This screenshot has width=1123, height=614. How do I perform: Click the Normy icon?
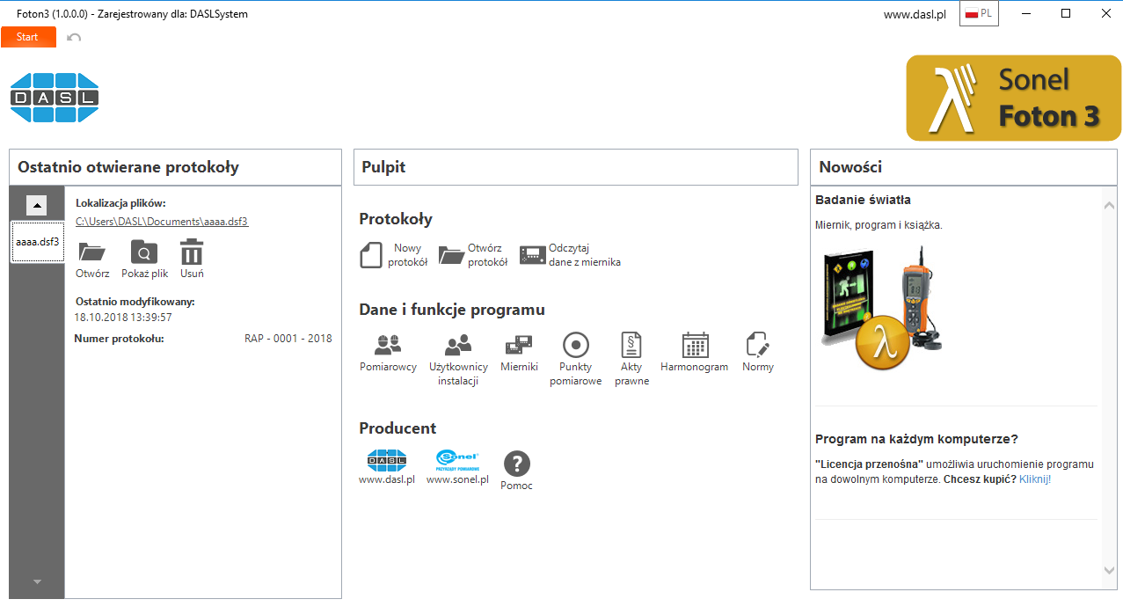(757, 344)
